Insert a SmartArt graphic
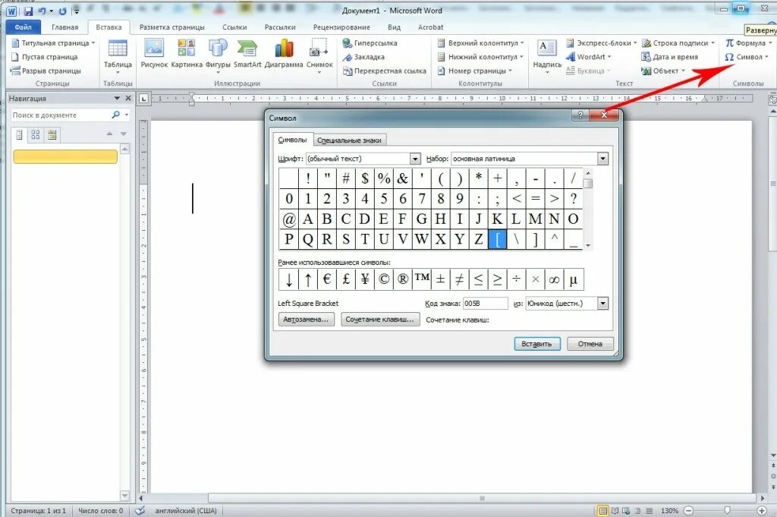Viewport: 777px width, 517px height. (x=247, y=54)
